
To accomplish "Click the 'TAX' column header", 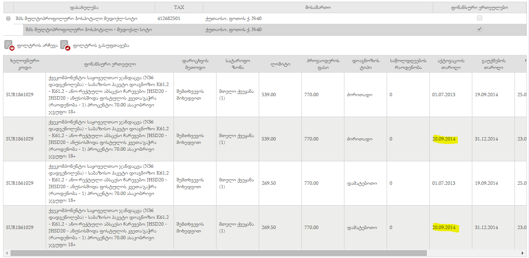I will (179, 8).
